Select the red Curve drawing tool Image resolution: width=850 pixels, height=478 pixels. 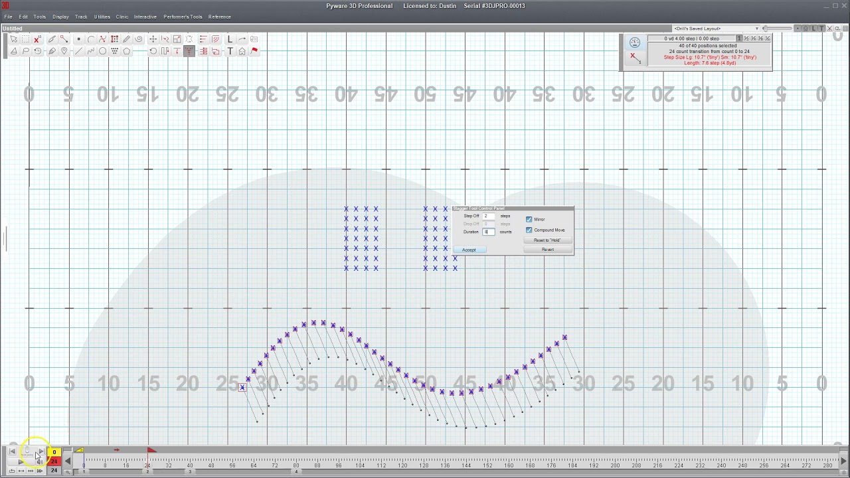coord(102,39)
